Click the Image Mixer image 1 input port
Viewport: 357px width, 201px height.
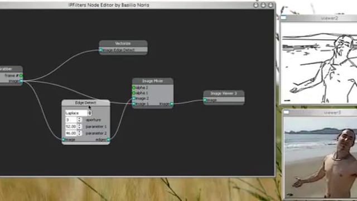point(134,104)
